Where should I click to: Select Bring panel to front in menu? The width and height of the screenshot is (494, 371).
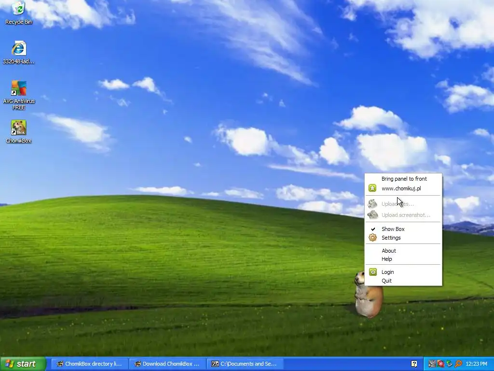pos(404,179)
